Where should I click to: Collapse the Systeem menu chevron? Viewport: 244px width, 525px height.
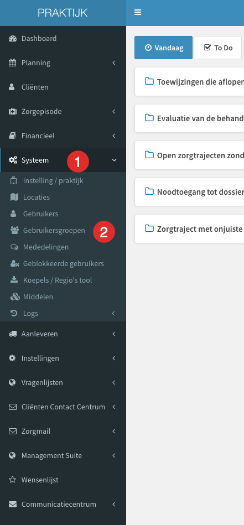click(x=114, y=160)
